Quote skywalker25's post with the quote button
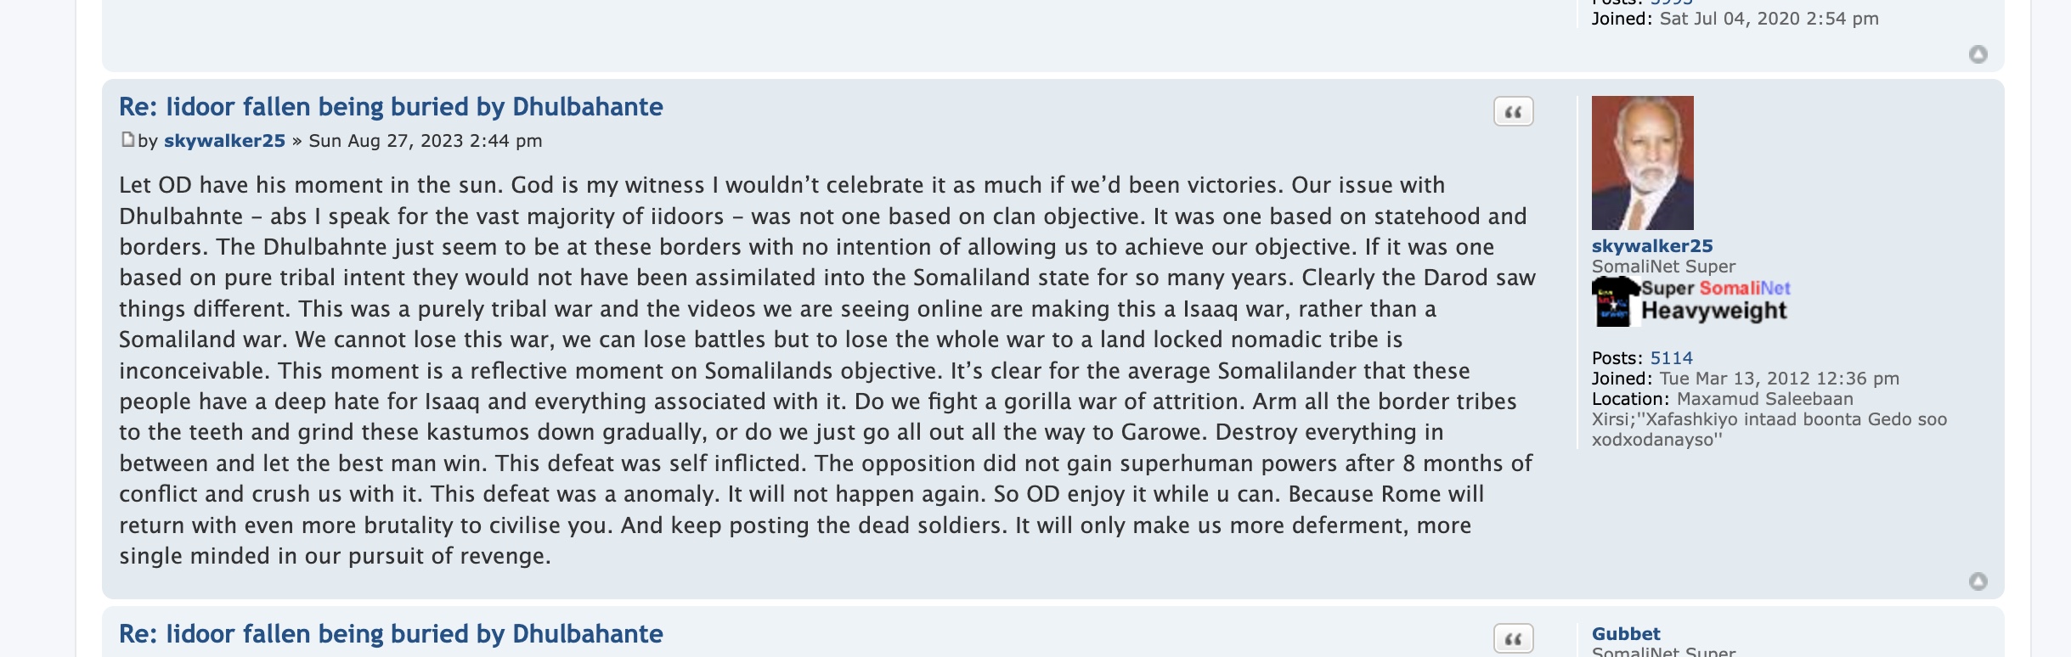Screen dimensions: 2071x657 1513,112
